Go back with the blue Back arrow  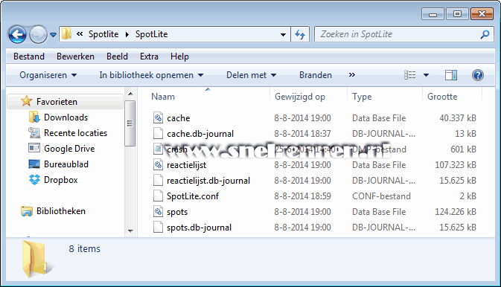click(17, 34)
